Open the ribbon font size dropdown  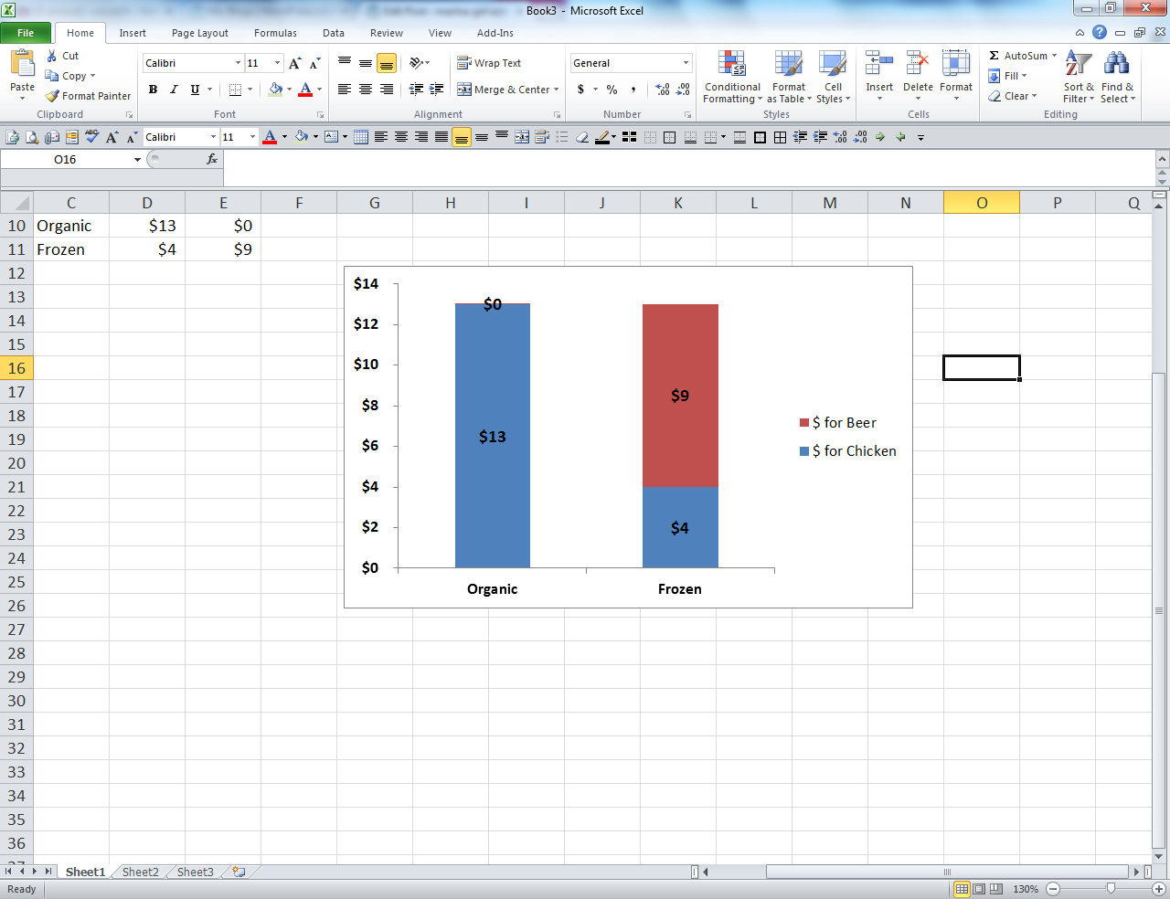(x=278, y=63)
